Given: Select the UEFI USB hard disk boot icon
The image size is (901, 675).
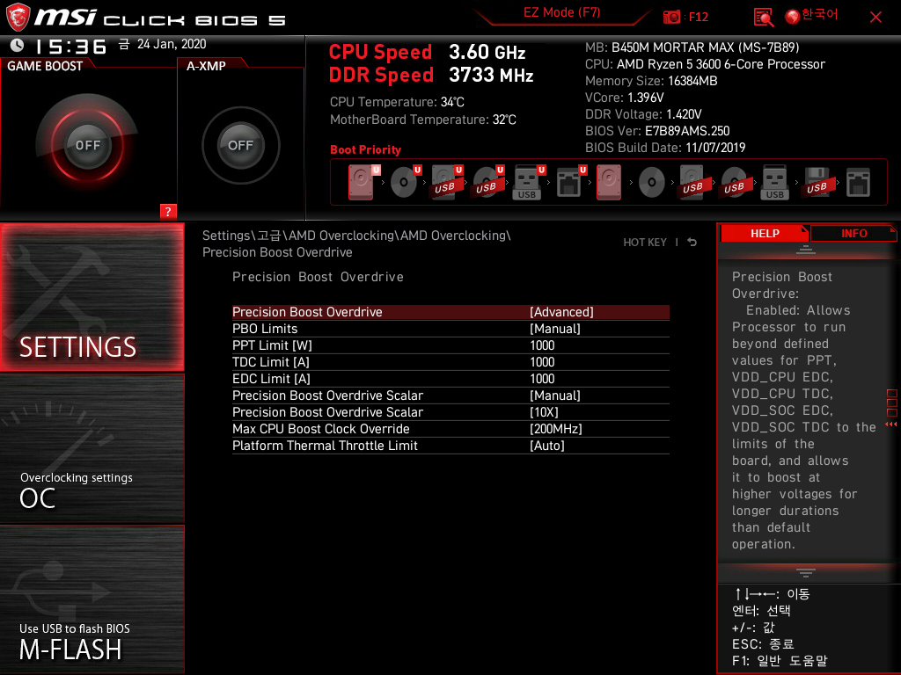Looking at the screenshot, I should point(447,182).
